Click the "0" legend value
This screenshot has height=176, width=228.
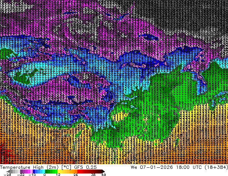tap(45, 175)
